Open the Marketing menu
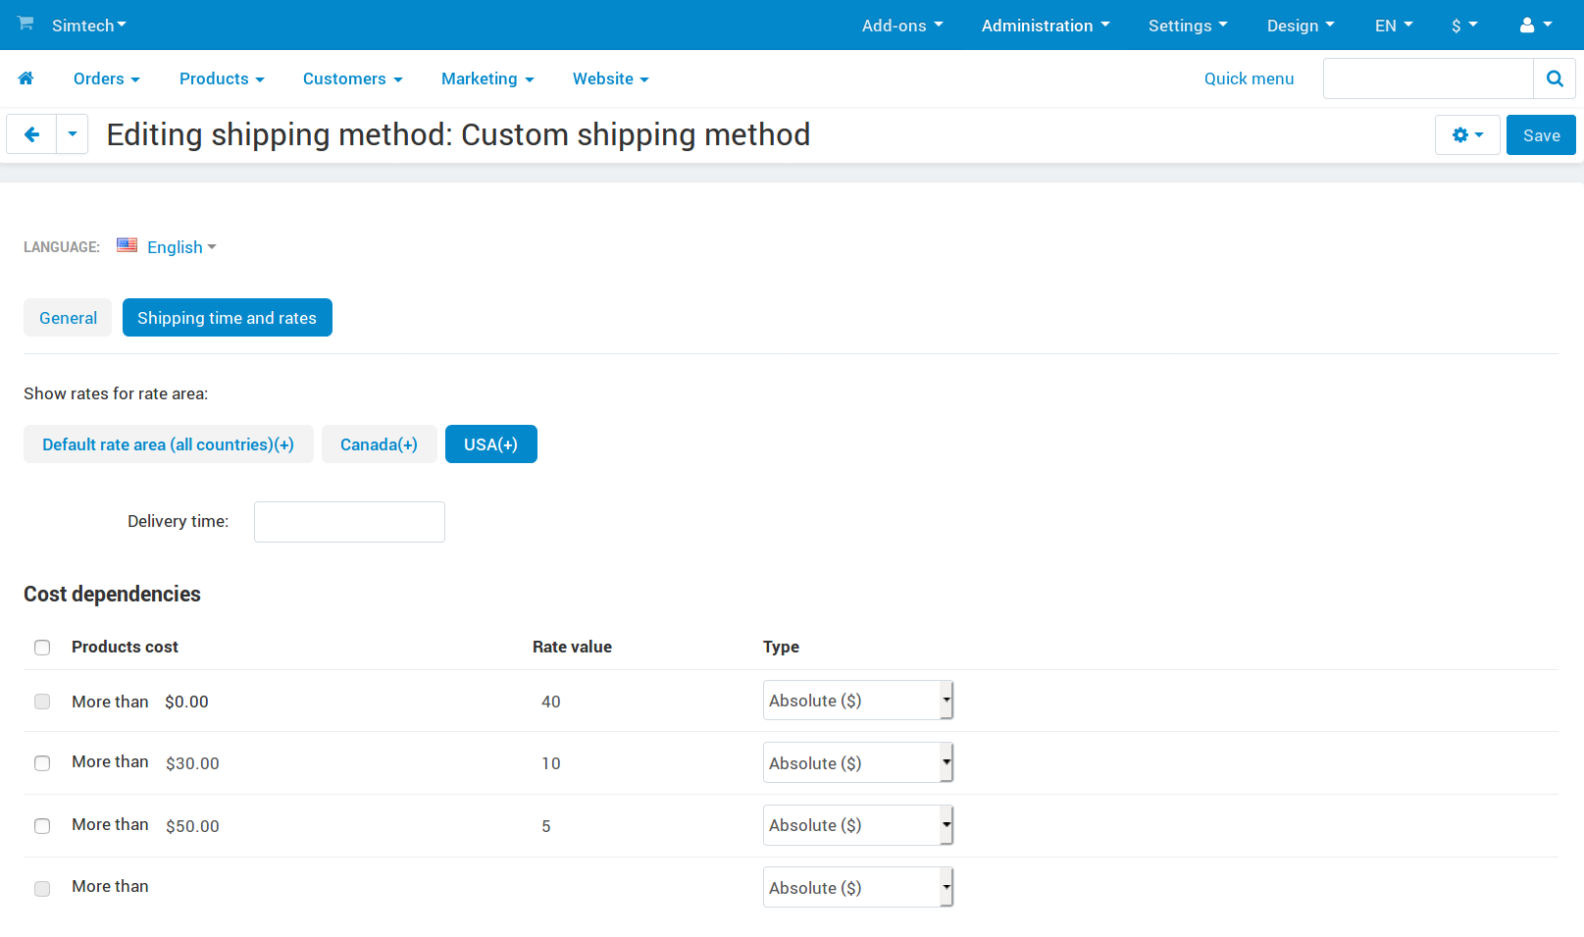1584x937 pixels. pos(487,78)
